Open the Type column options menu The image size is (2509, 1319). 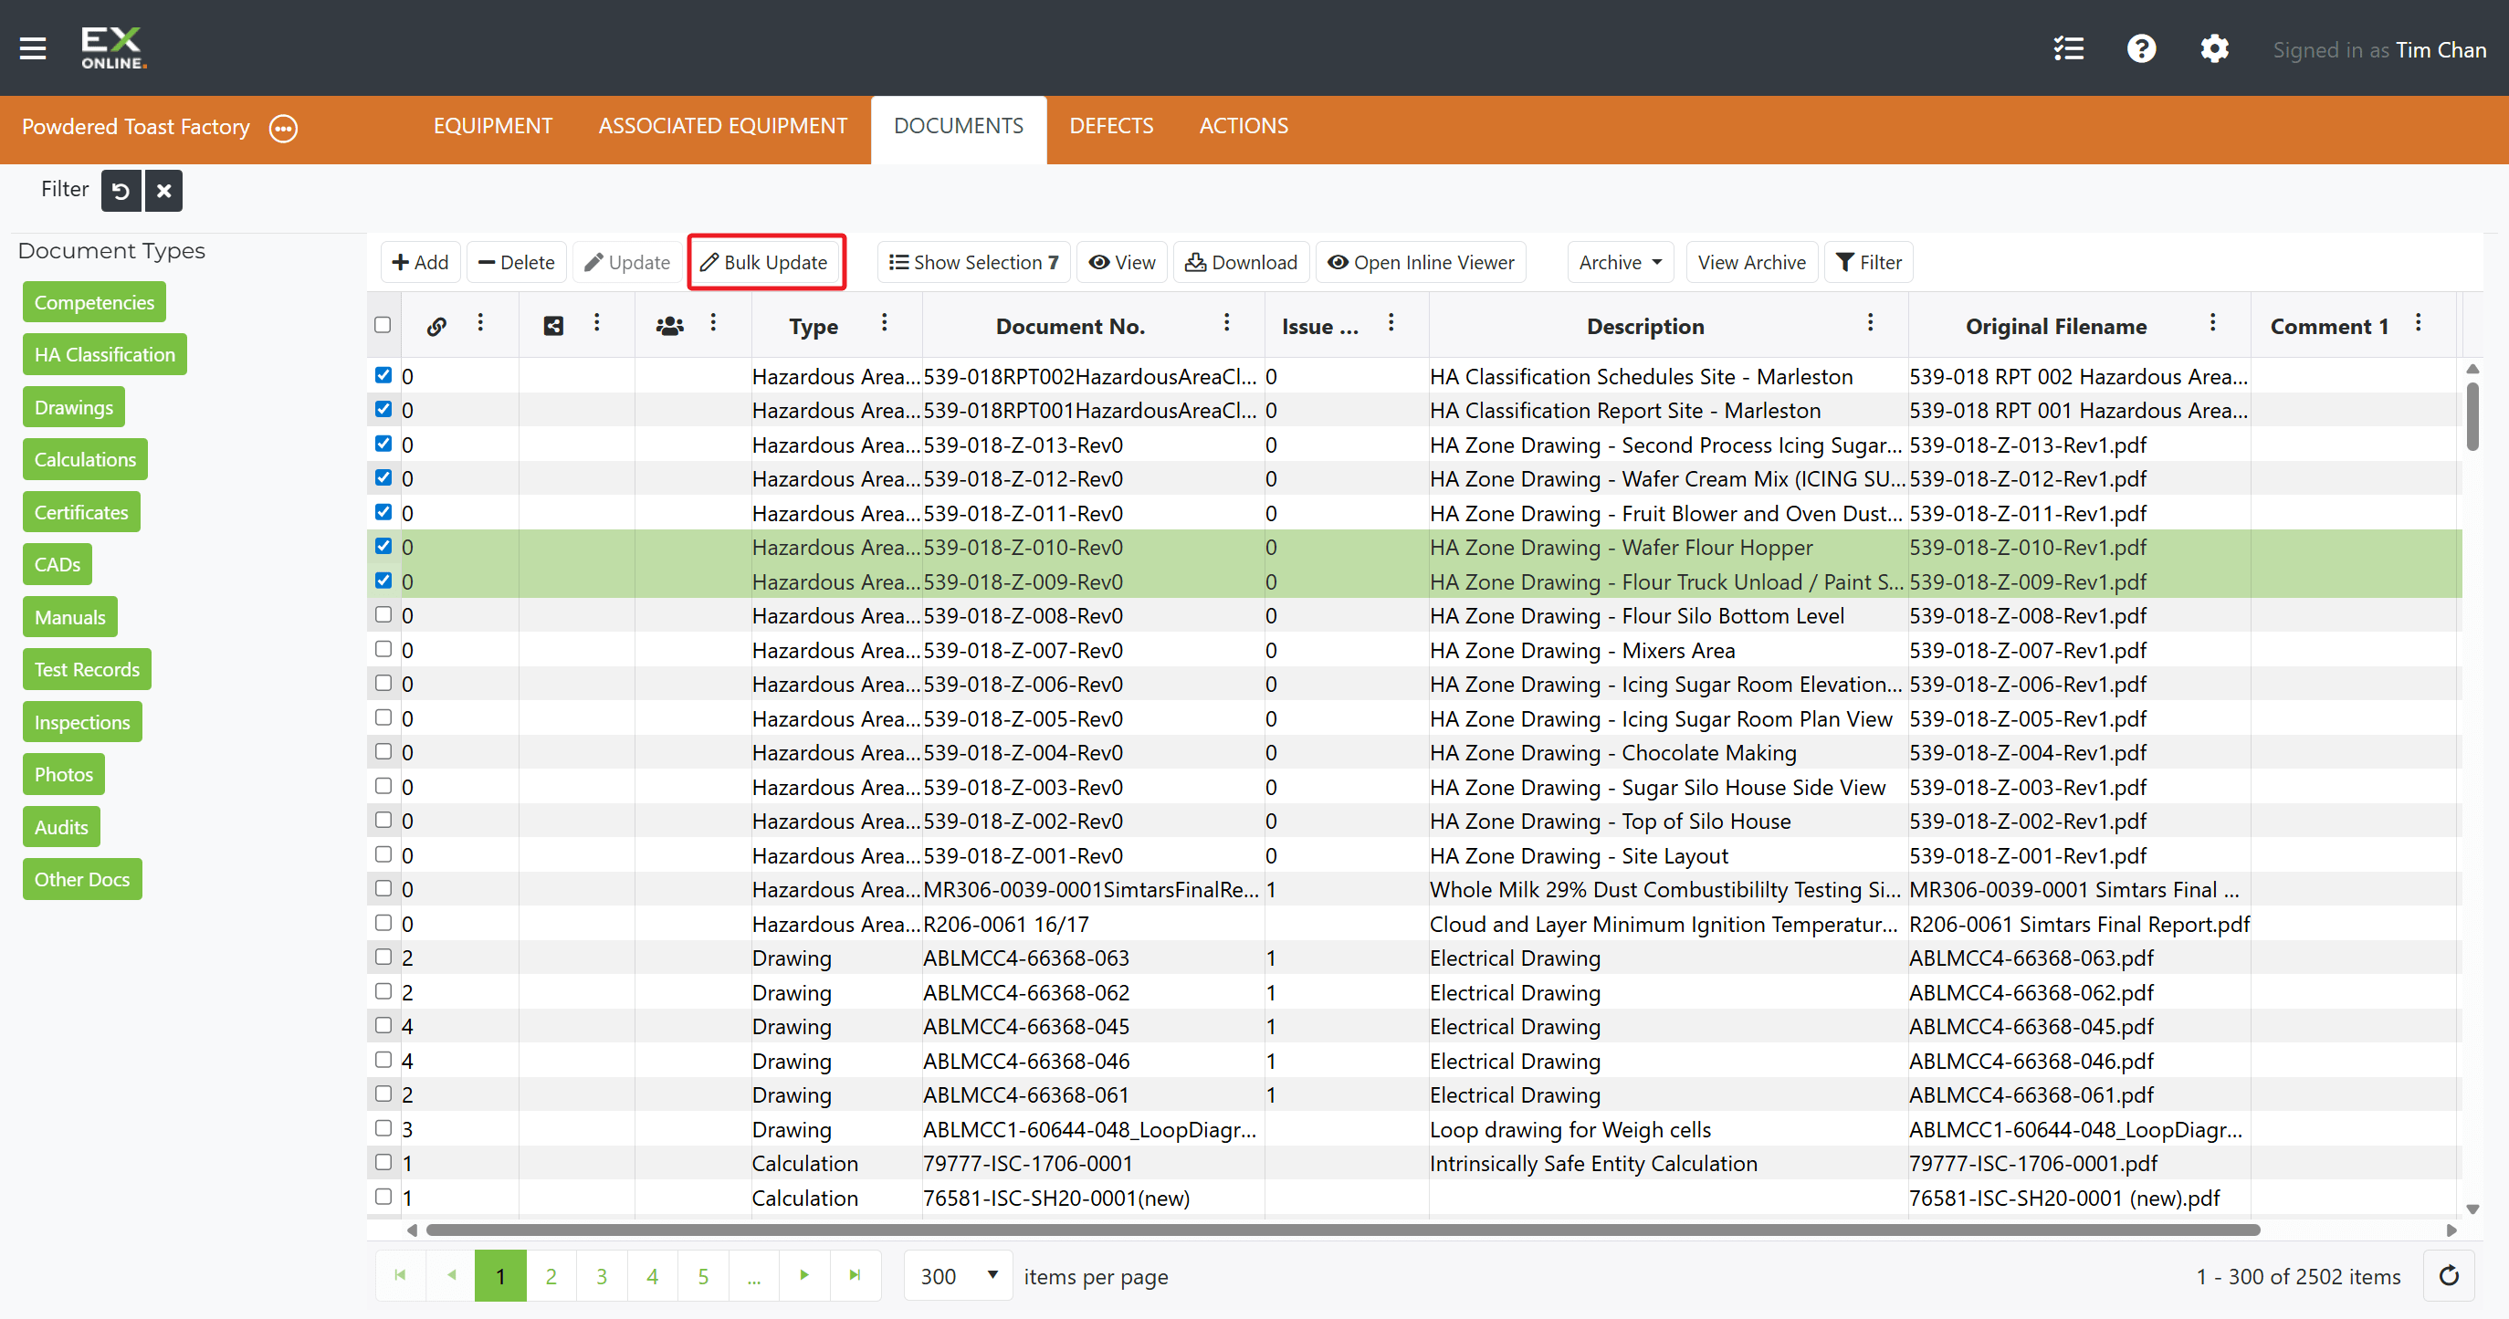(885, 323)
